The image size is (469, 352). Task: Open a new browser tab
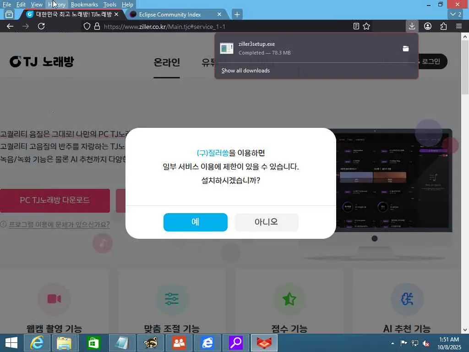point(237,14)
